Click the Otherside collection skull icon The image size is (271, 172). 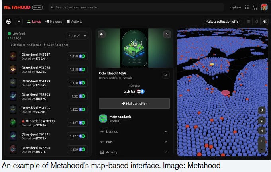click(x=8, y=21)
